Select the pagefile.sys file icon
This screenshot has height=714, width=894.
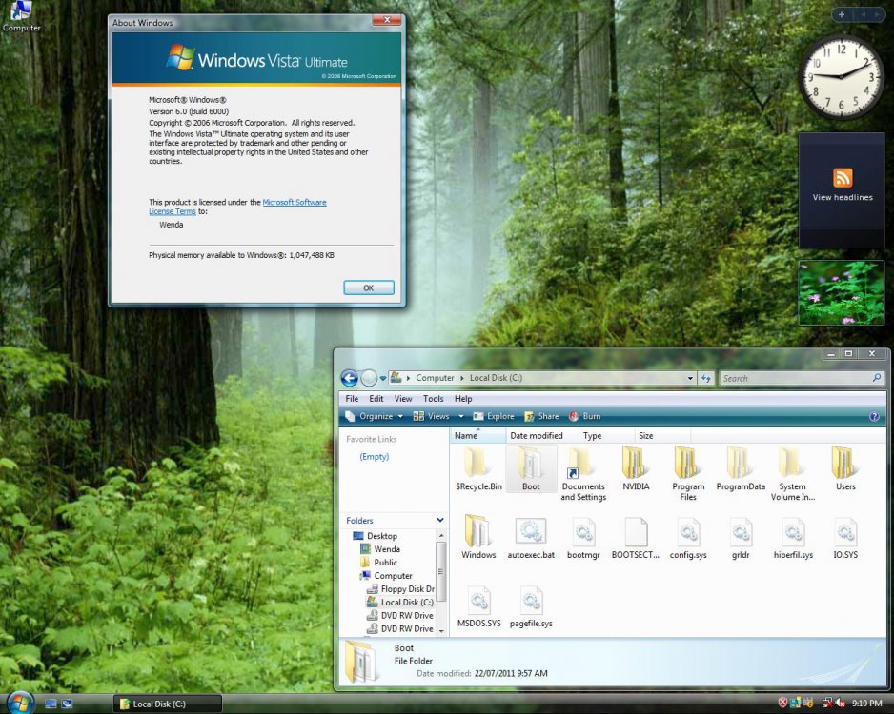click(x=531, y=602)
